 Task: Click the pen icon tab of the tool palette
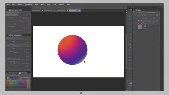coord(131,10)
